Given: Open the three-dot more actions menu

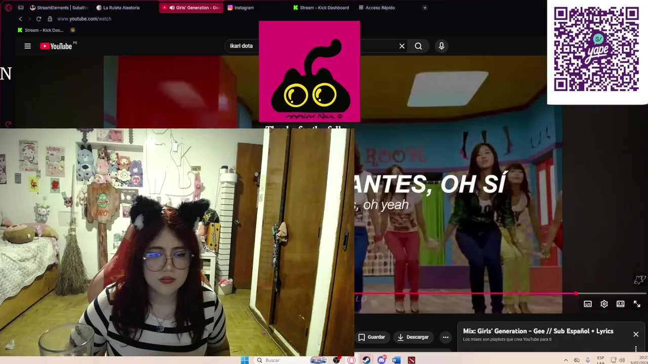Looking at the screenshot, I should point(445,337).
